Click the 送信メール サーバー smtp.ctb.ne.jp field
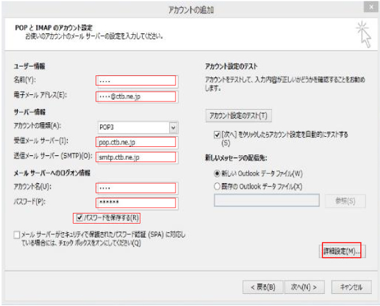Screen dimensions: 380x306 point(137,157)
